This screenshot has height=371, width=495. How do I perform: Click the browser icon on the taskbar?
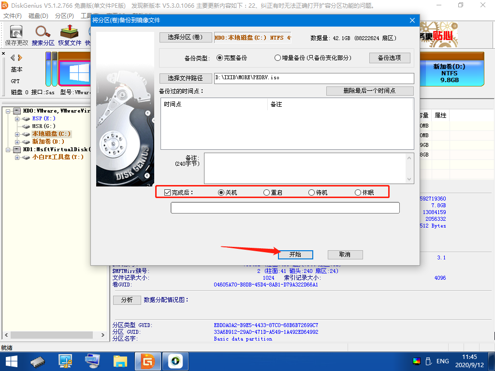[175, 361]
